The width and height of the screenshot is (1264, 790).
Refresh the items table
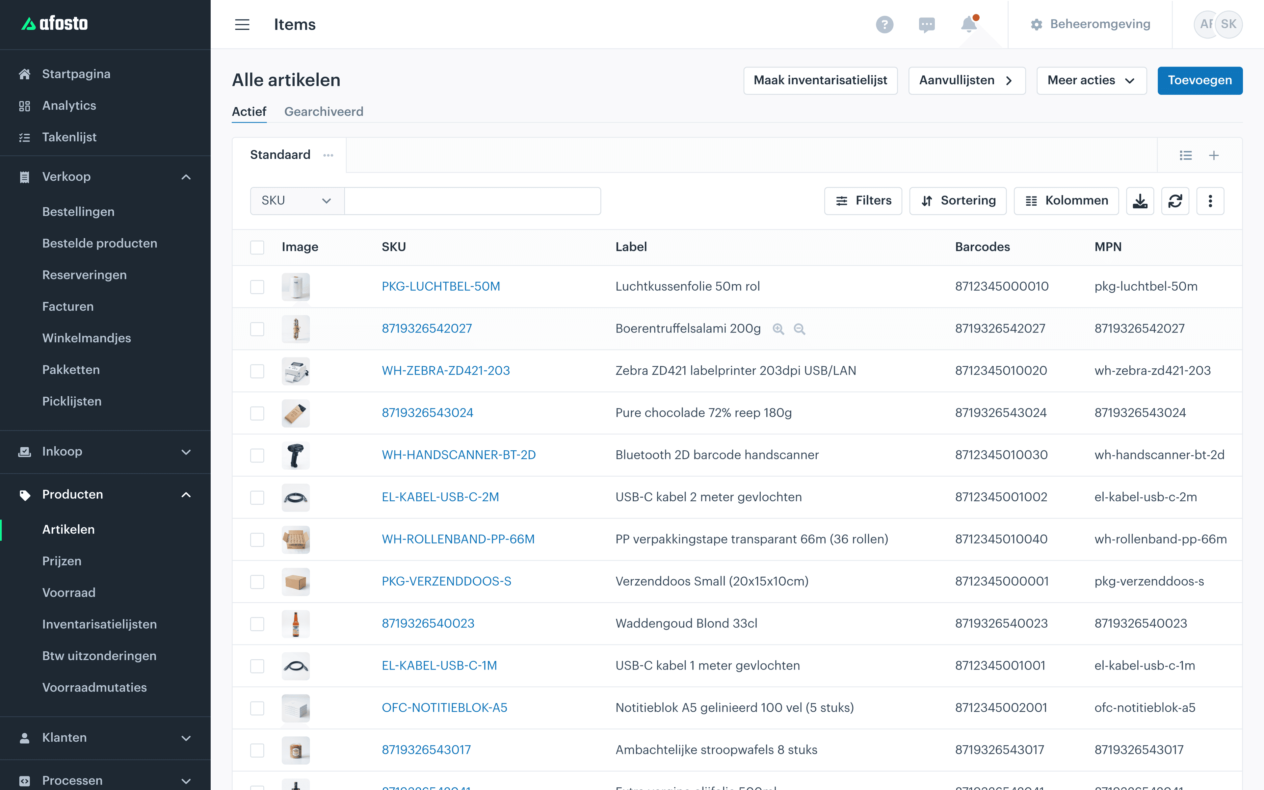[1175, 201]
